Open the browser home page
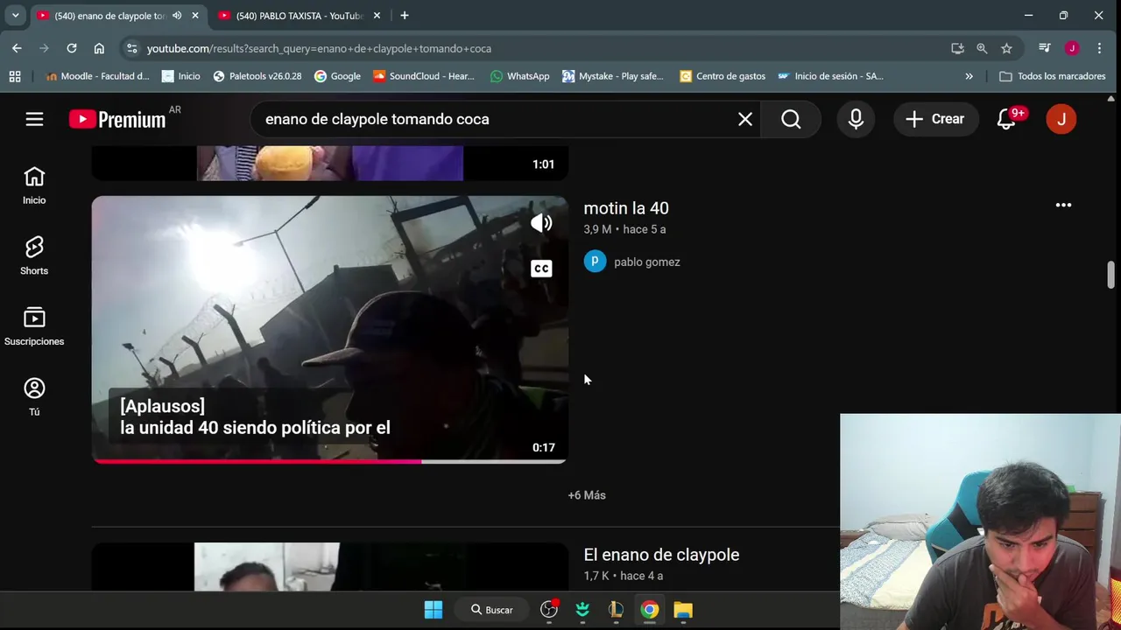The width and height of the screenshot is (1121, 630). (99, 48)
